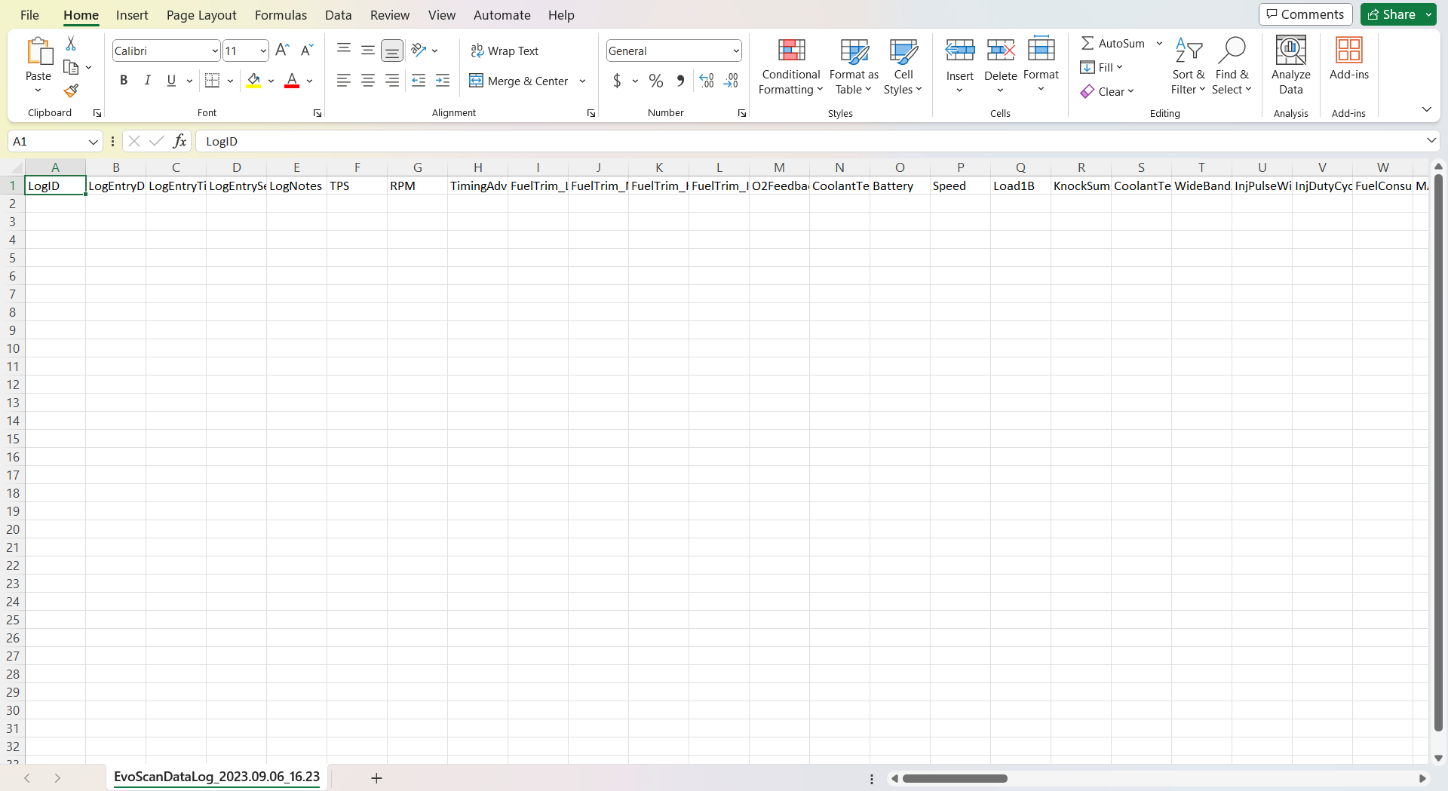
Task: Toggle Italic formatting
Action: tap(148, 81)
